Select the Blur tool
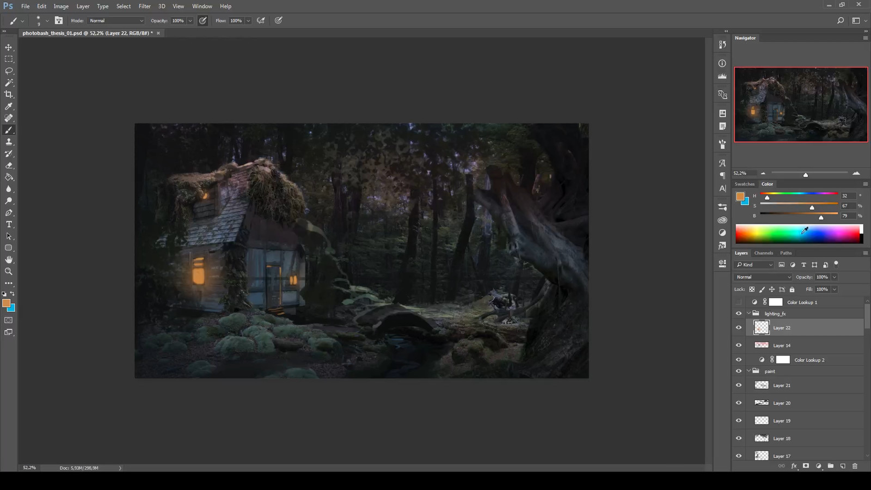The height and width of the screenshot is (490, 871). 9,189
